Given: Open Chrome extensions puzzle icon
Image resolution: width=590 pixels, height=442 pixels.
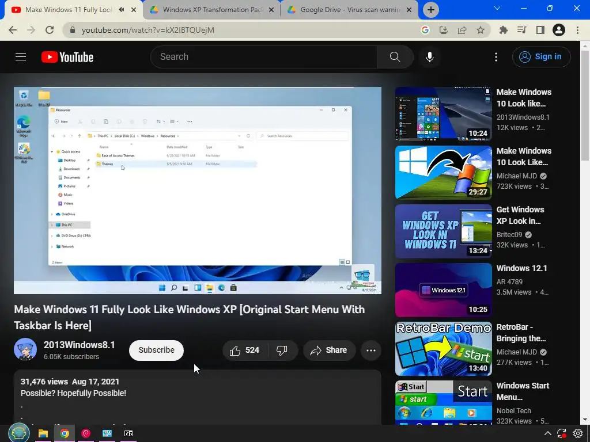Looking at the screenshot, I should click(503, 30).
